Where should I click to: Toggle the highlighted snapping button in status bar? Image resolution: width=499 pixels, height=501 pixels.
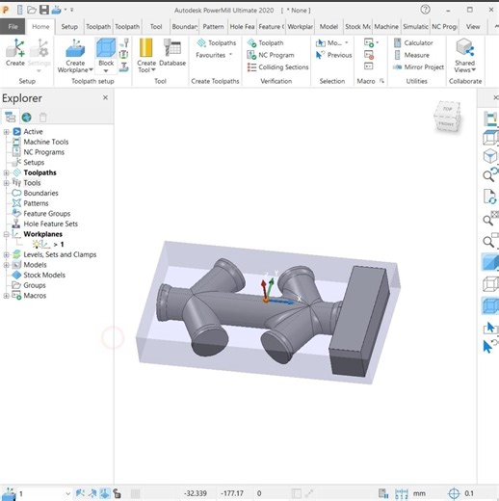pyautogui.click(x=105, y=493)
